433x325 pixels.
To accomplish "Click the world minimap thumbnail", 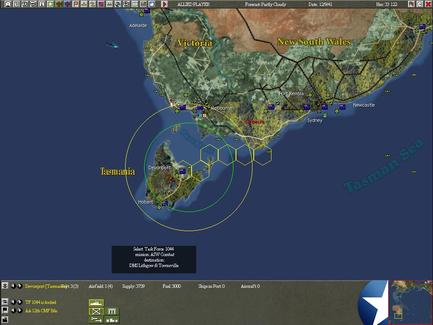I will click(x=410, y=302).
